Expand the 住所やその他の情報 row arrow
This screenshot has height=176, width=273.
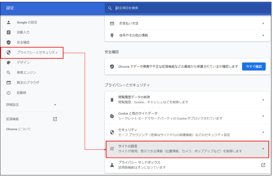pos(263,36)
